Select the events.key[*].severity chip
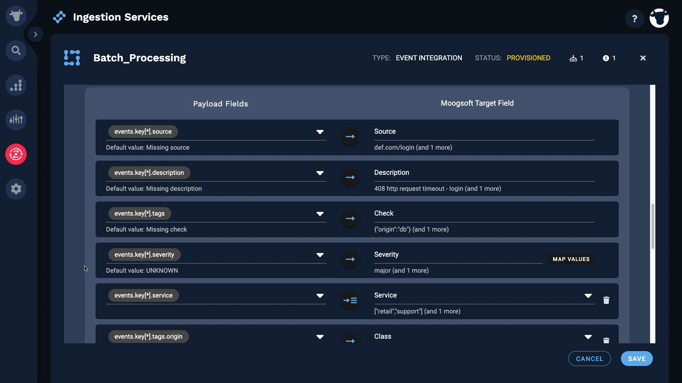 click(x=144, y=255)
